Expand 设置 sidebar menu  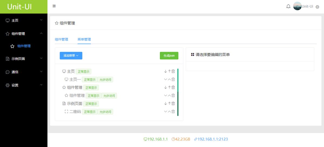pos(24,85)
